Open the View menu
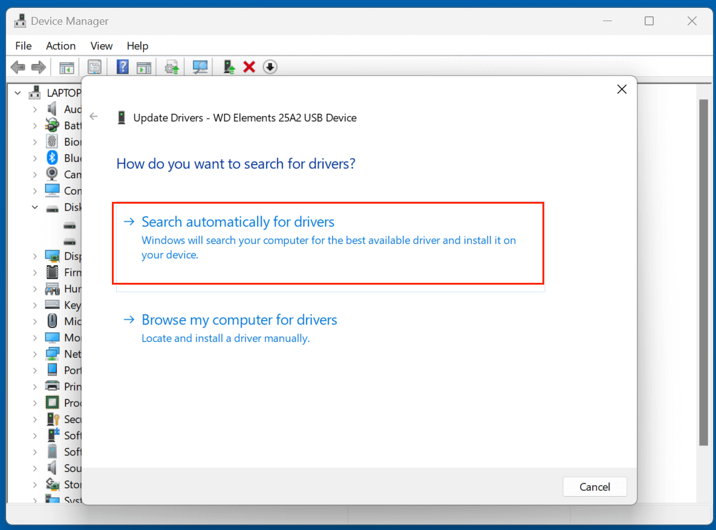 pyautogui.click(x=101, y=46)
